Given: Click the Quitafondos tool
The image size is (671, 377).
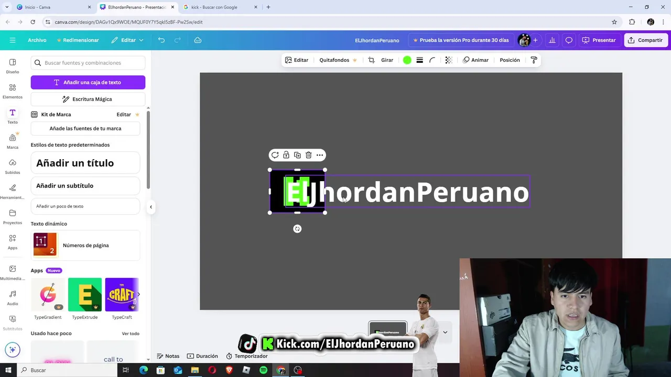Looking at the screenshot, I should 338,60.
